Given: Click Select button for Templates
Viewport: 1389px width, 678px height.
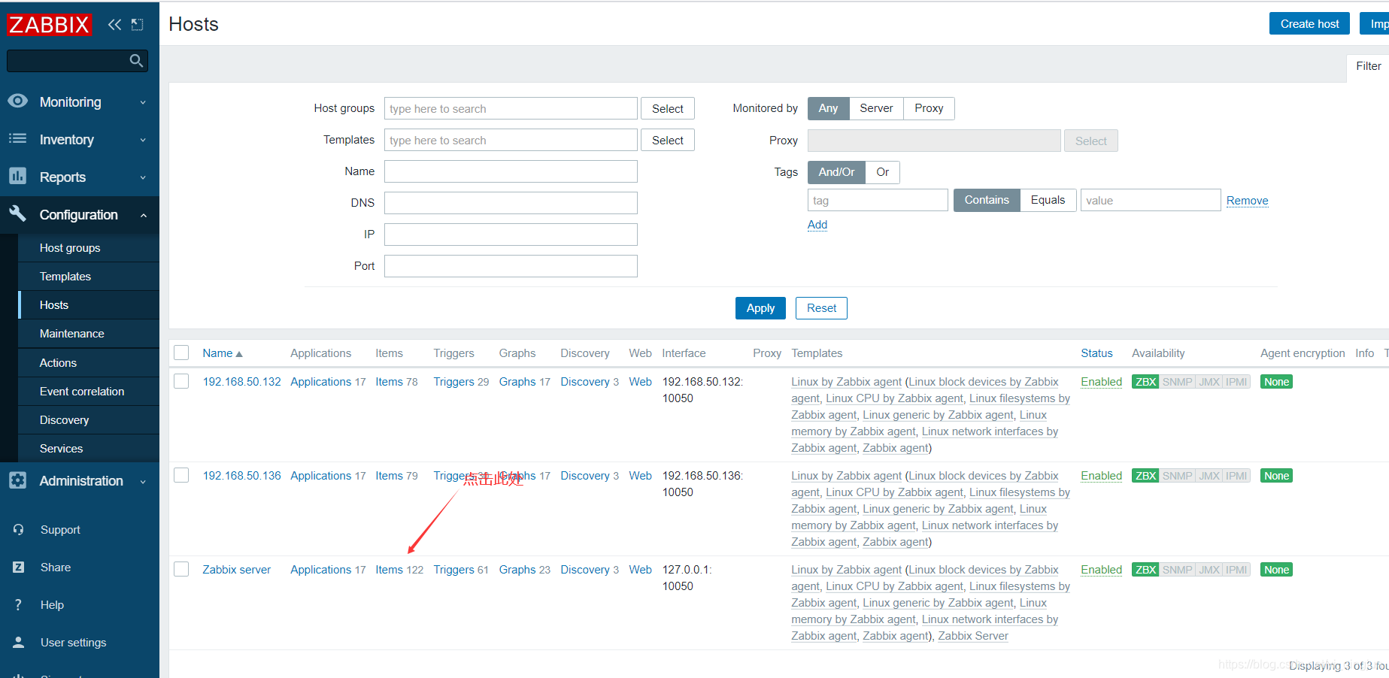Looking at the screenshot, I should pos(667,141).
